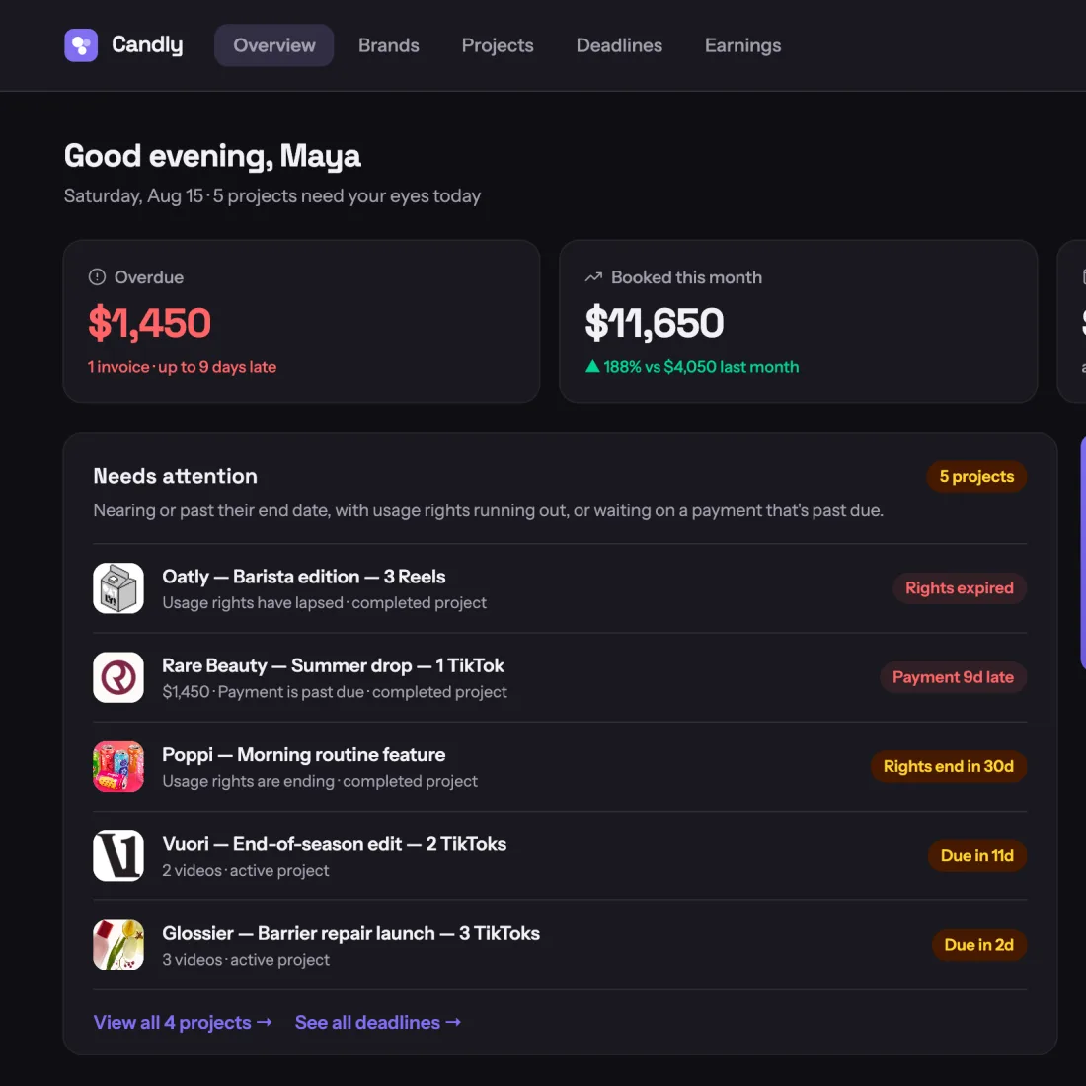Click the Candly brand name
Image resolution: width=1086 pixels, height=1086 pixels.
click(147, 45)
